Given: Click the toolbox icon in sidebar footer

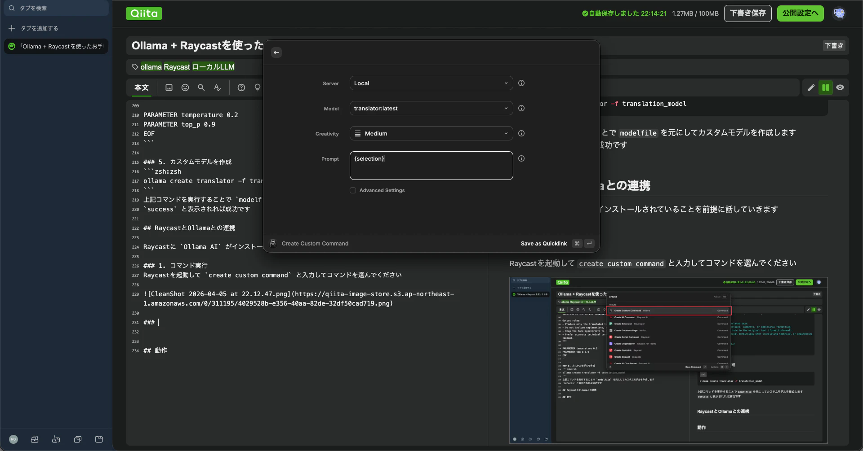Looking at the screenshot, I should click(35, 439).
